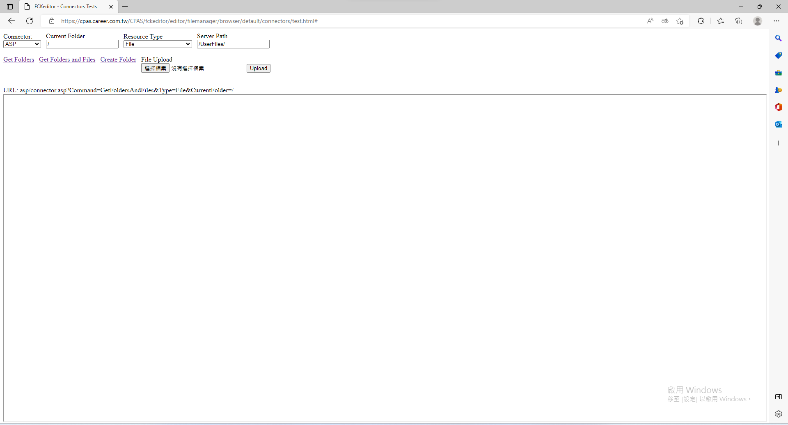
Task: Open the Collections icon
Action: pyautogui.click(x=739, y=21)
